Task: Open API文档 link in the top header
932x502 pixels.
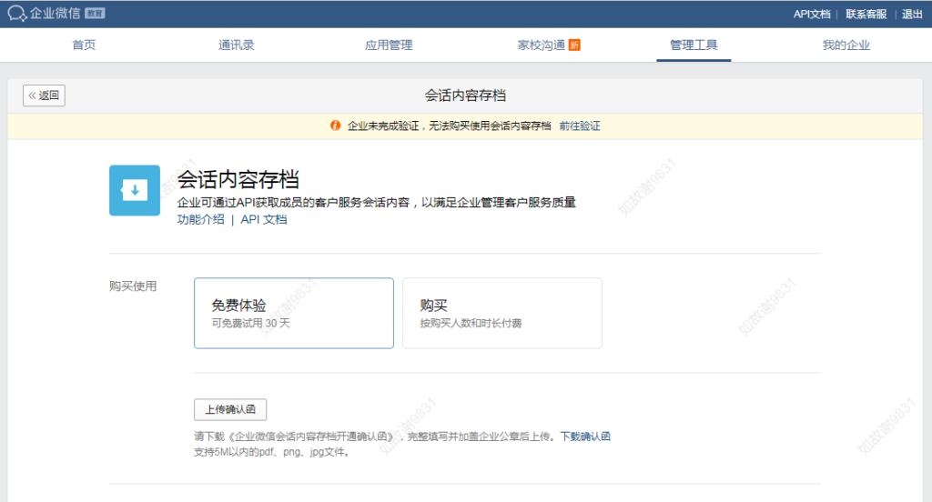Action: 812,14
